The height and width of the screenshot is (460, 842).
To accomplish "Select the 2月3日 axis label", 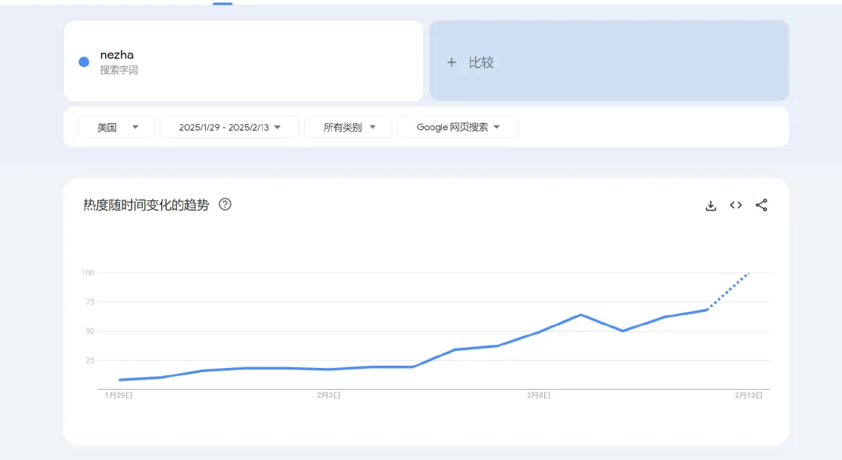I will point(329,395).
